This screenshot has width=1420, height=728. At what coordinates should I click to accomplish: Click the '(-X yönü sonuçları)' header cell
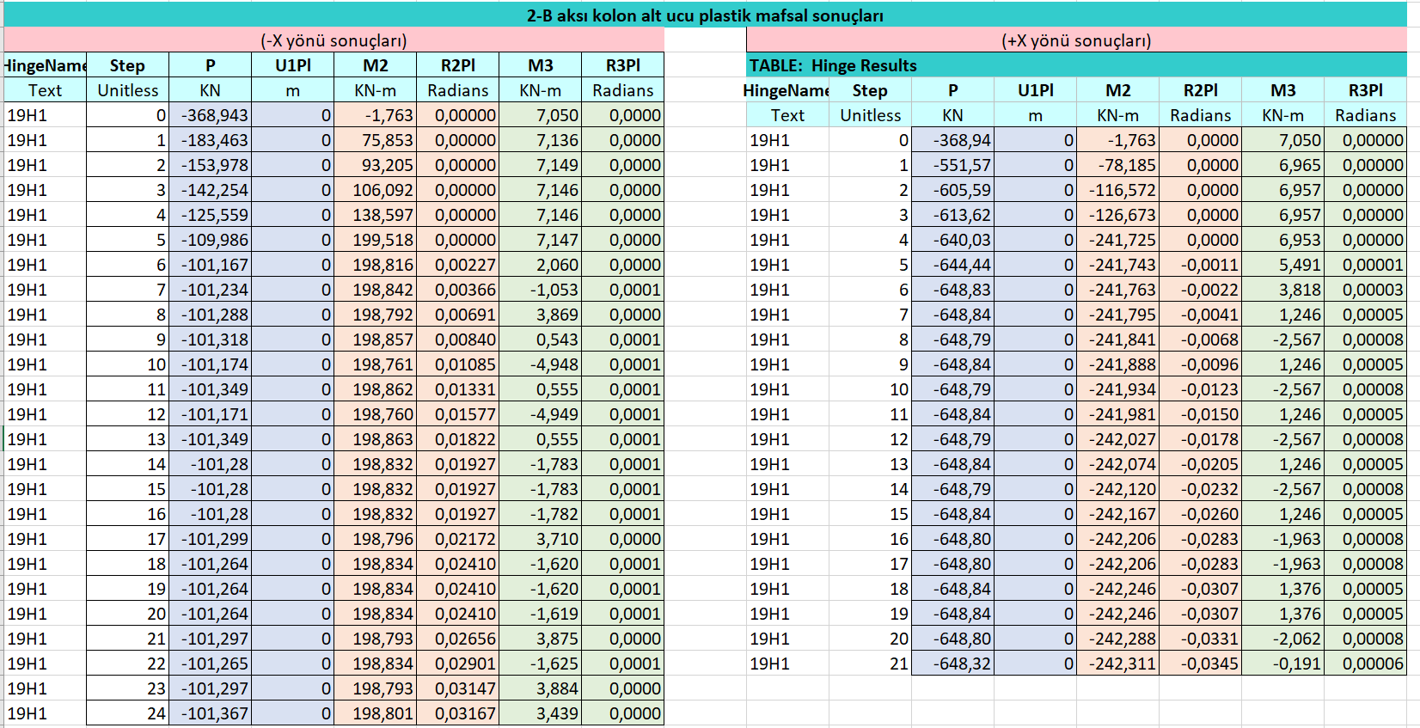coord(334,40)
